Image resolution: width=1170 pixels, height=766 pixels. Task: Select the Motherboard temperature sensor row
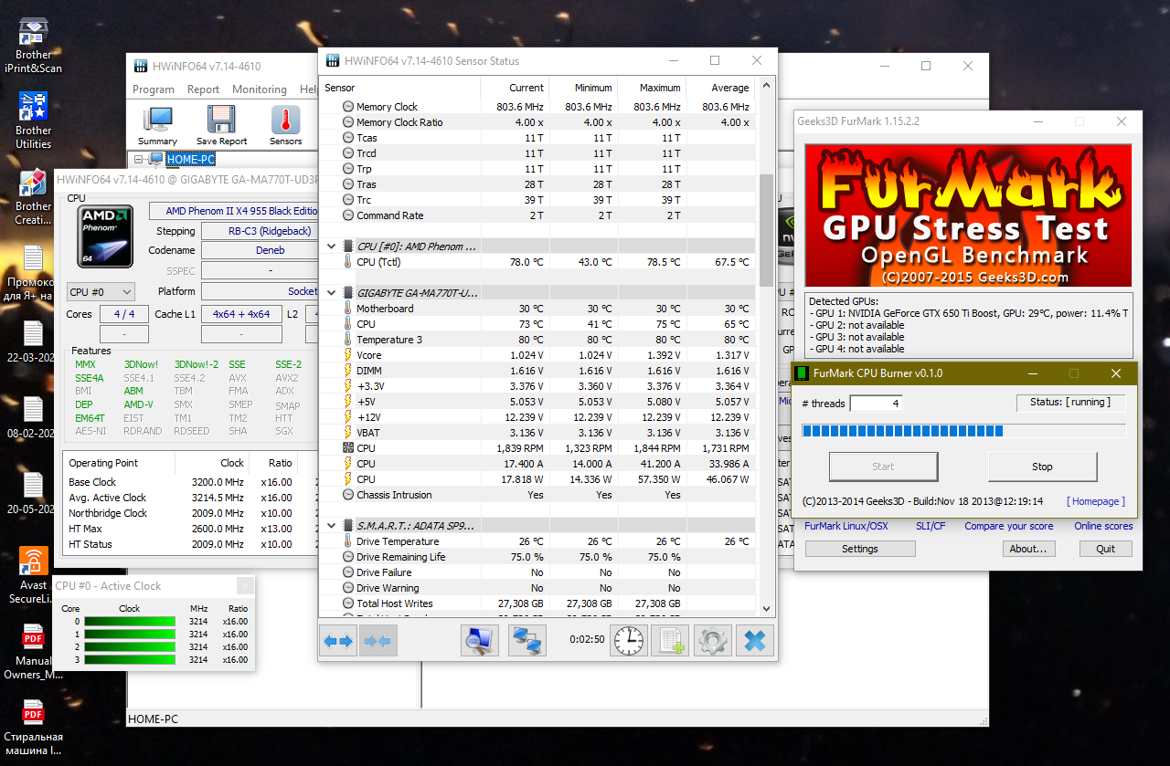click(x=539, y=309)
